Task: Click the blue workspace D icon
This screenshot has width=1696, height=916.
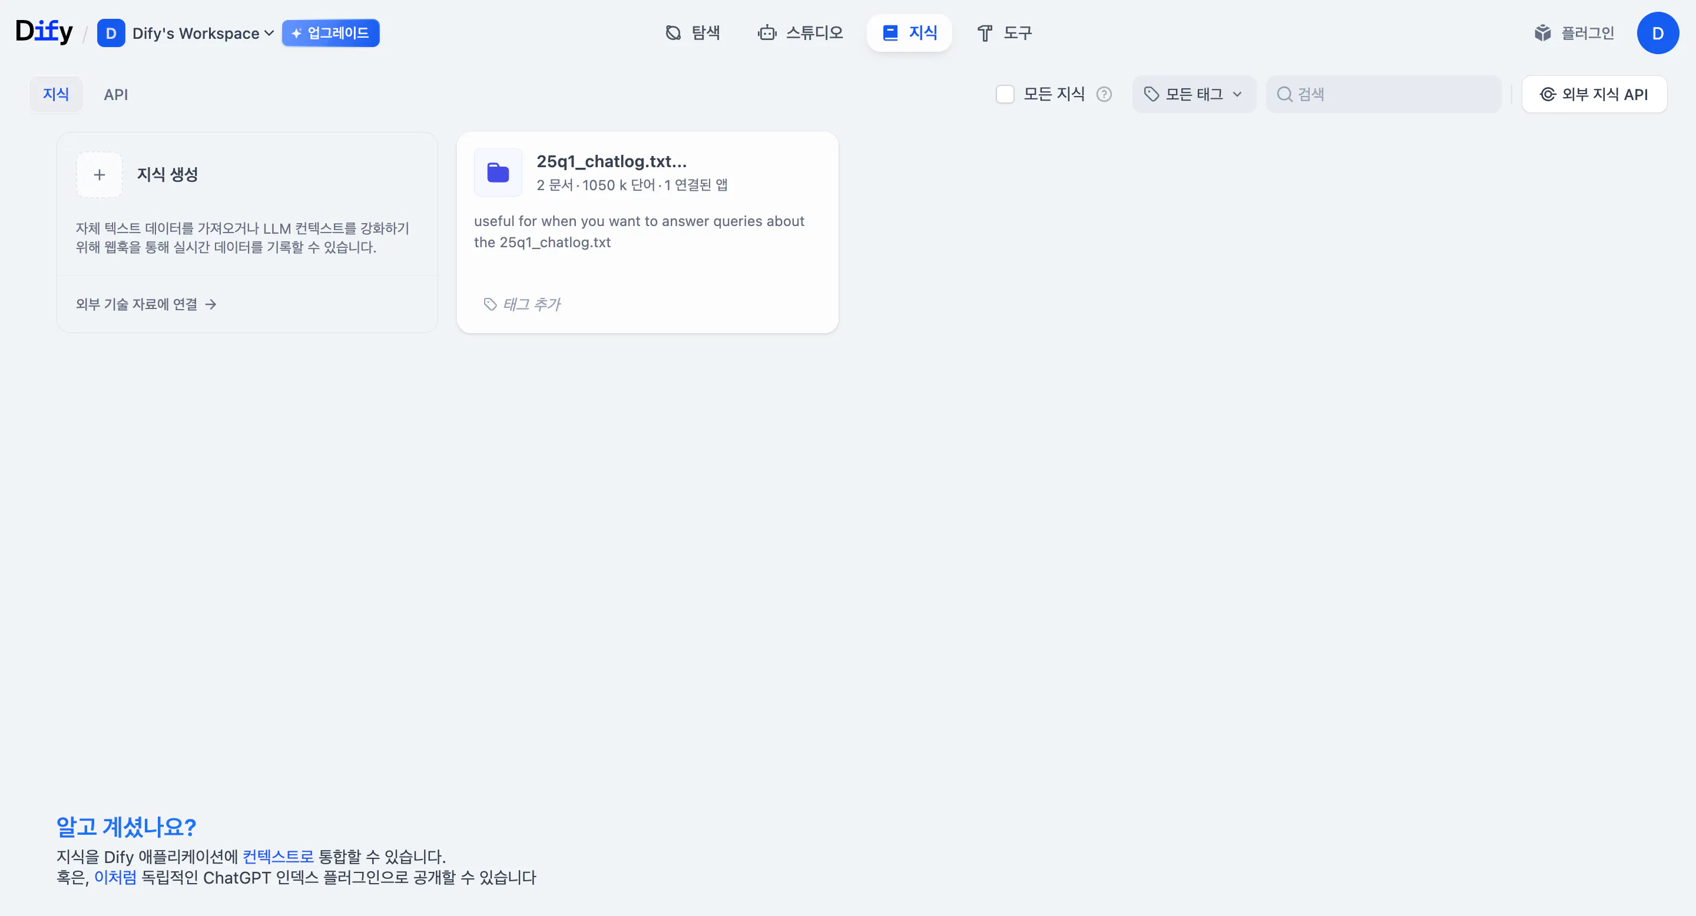Action: 111,33
